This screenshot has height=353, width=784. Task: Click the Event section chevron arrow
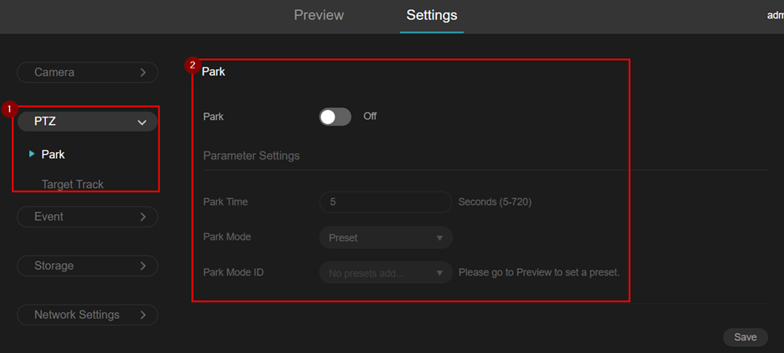pos(143,216)
